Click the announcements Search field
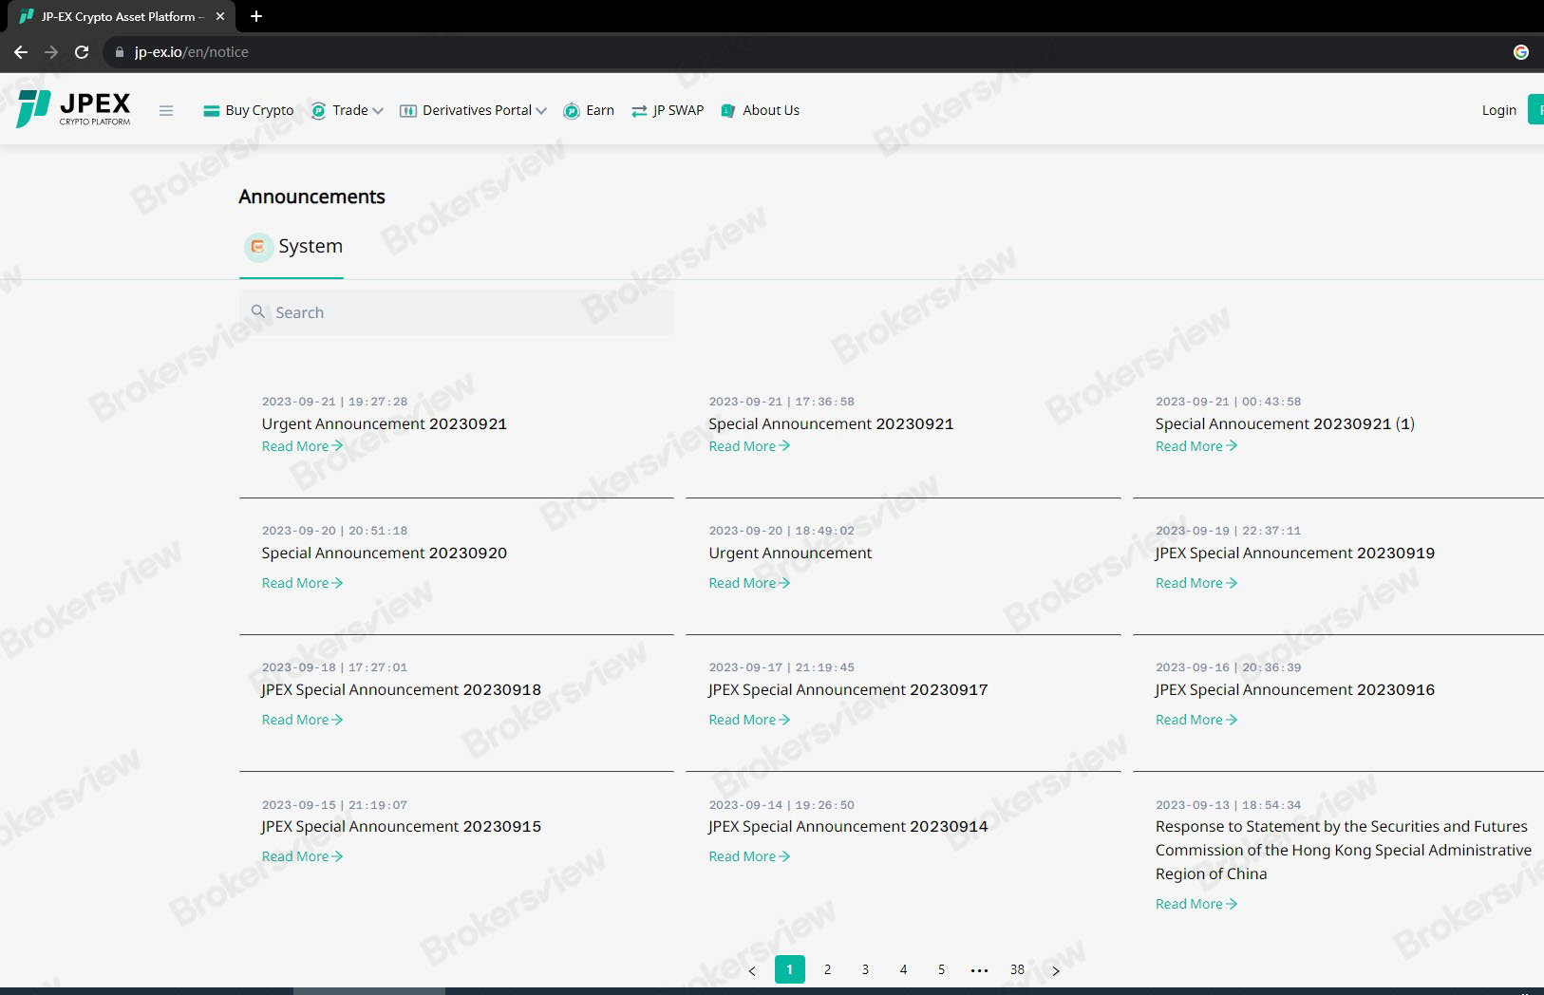1544x995 pixels. (x=456, y=312)
